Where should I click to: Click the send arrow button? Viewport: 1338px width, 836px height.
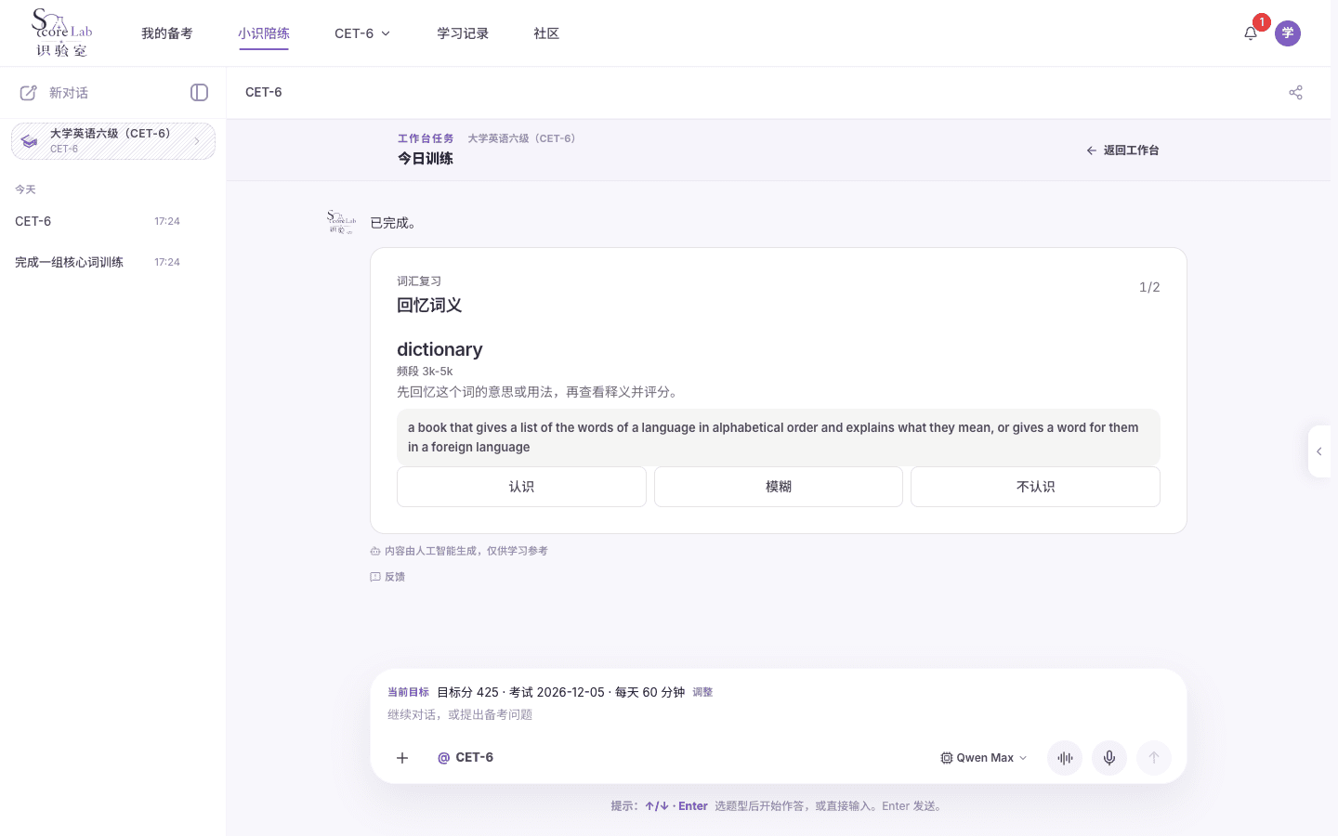coord(1154,758)
